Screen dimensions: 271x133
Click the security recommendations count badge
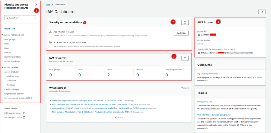84,23
